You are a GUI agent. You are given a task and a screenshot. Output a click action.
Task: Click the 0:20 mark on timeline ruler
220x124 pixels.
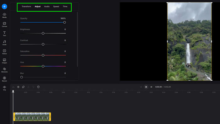click(x=139, y=92)
